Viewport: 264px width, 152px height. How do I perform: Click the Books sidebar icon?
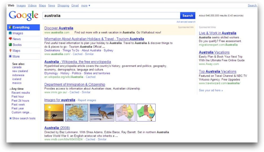[10, 45]
